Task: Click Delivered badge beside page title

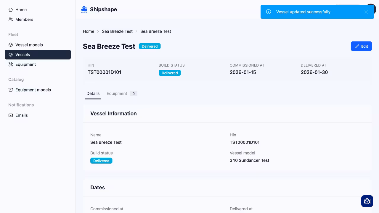Action: point(150,46)
